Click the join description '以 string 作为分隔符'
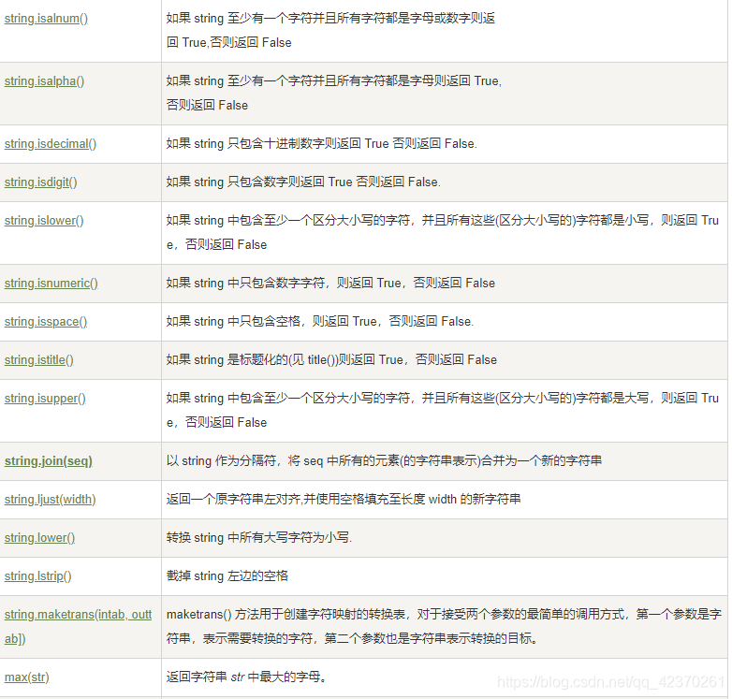The width and height of the screenshot is (732, 699). point(384,461)
